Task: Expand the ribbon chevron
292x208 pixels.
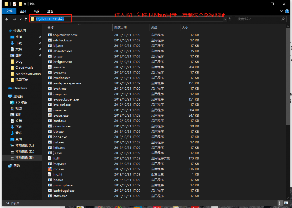Action: [281, 11]
